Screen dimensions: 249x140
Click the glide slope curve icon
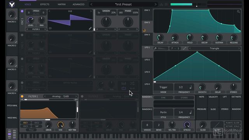217,125
